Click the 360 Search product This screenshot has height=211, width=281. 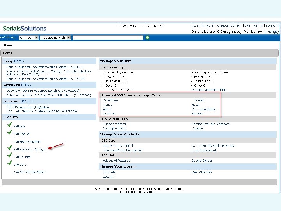(x=21, y=134)
